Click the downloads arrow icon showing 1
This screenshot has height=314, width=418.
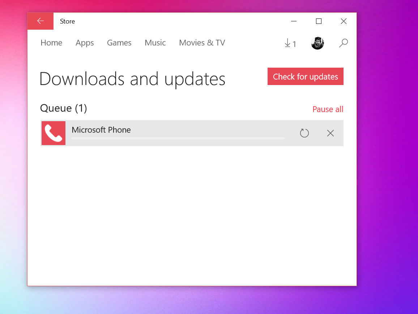coord(290,43)
